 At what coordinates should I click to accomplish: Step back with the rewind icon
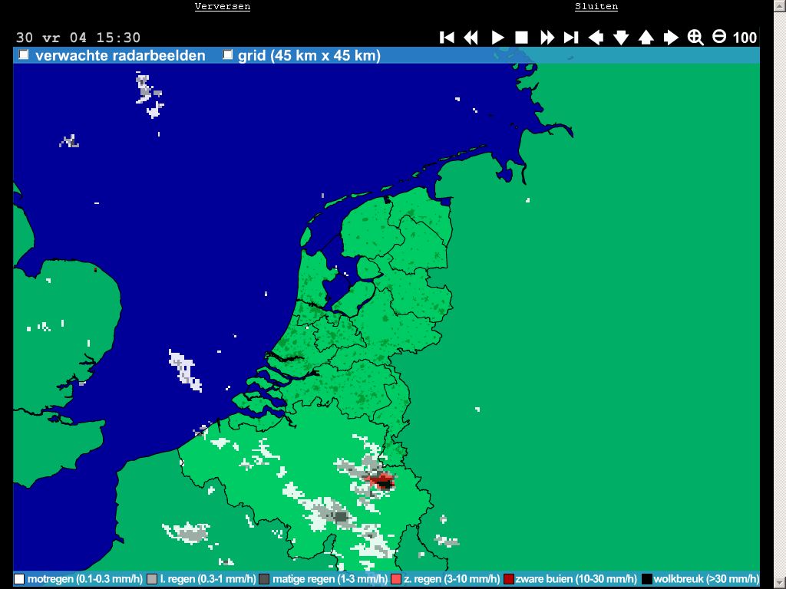(x=471, y=38)
